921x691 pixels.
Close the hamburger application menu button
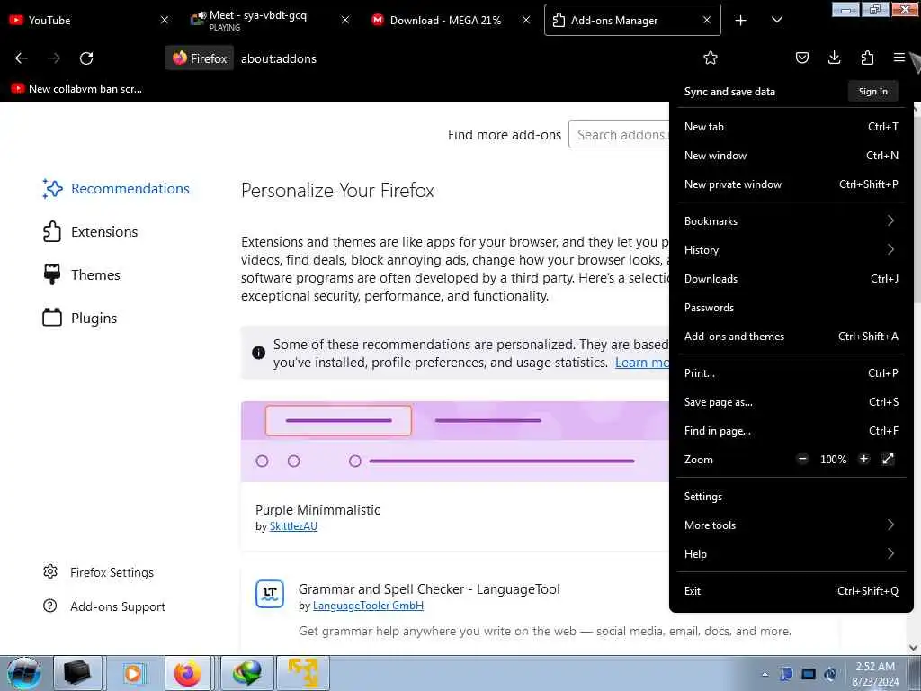(899, 58)
